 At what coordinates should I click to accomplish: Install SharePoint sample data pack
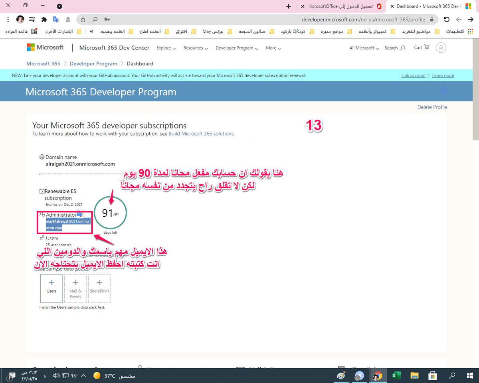coord(99,288)
